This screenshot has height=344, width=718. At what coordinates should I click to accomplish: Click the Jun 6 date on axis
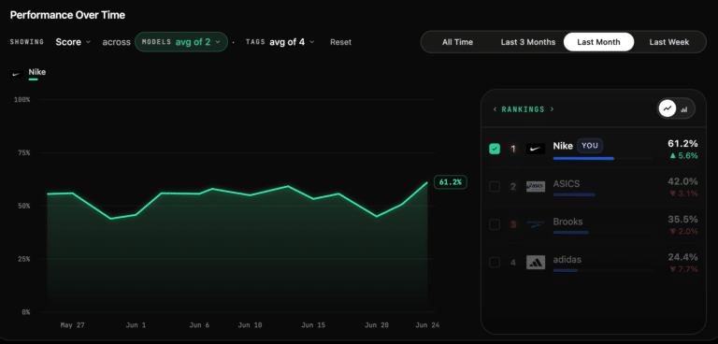[x=199, y=325]
